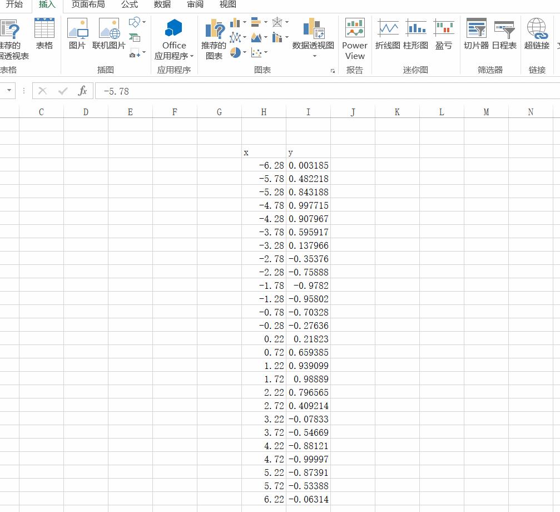Insert a radar chart
This screenshot has width=560, height=512.
point(277,22)
